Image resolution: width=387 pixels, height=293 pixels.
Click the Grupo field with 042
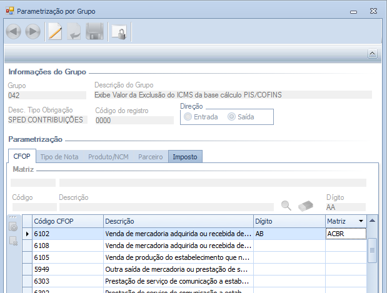47,95
